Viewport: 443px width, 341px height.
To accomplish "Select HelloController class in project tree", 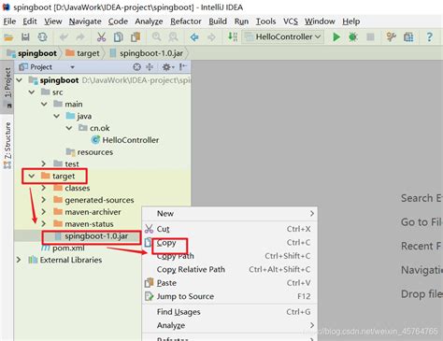I will [x=125, y=140].
